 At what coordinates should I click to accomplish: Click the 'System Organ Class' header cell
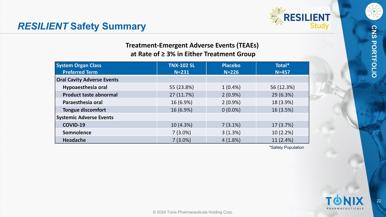(106, 69)
